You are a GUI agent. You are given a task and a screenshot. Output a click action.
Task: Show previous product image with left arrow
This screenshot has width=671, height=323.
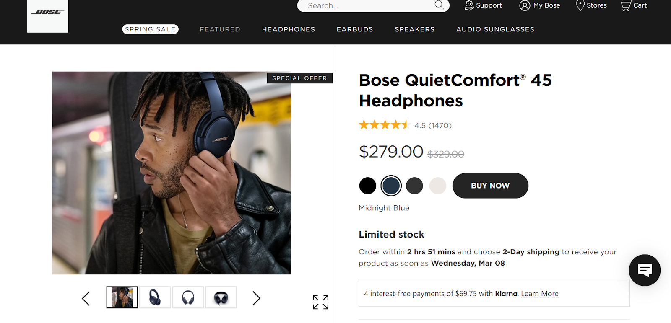click(86, 298)
